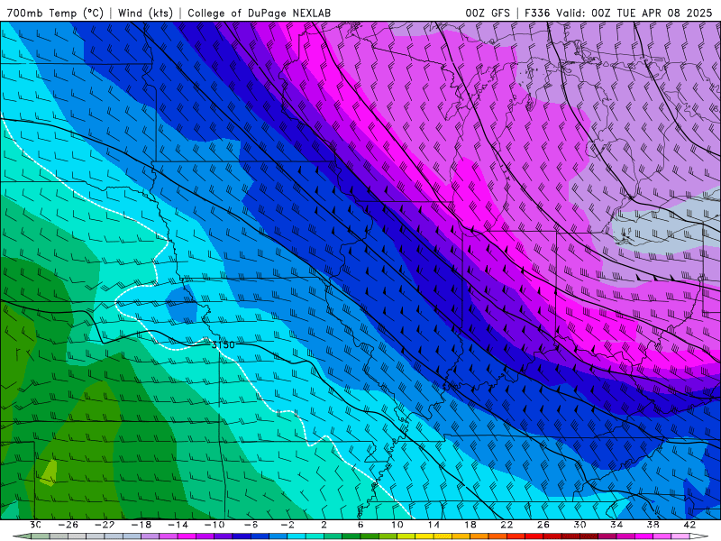
Task: Click the positive "14" label between 10 and 18
Action: click(434, 525)
